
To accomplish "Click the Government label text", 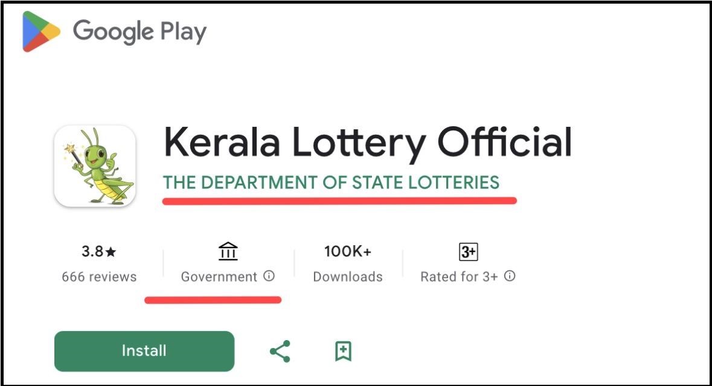I will (x=219, y=277).
